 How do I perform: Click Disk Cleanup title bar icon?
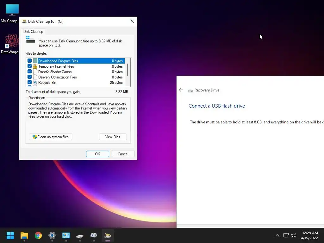[24, 22]
